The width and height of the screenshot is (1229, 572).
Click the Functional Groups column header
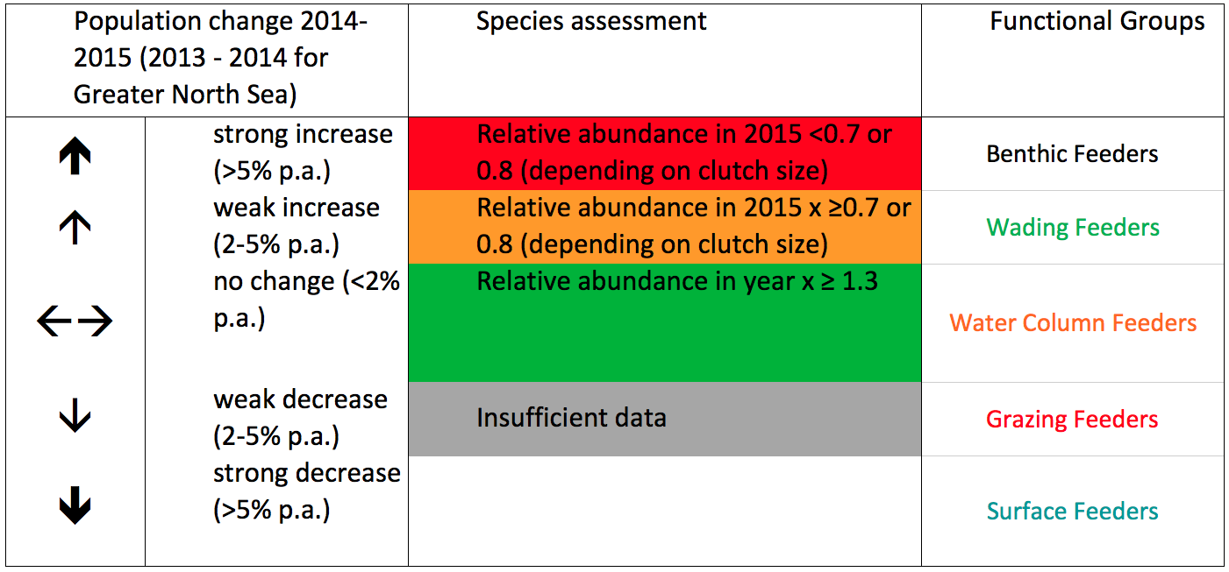click(1097, 22)
